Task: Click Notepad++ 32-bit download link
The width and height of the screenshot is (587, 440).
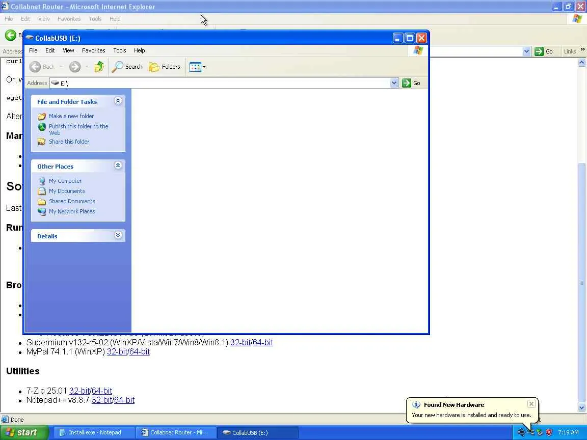Action: [x=102, y=400]
